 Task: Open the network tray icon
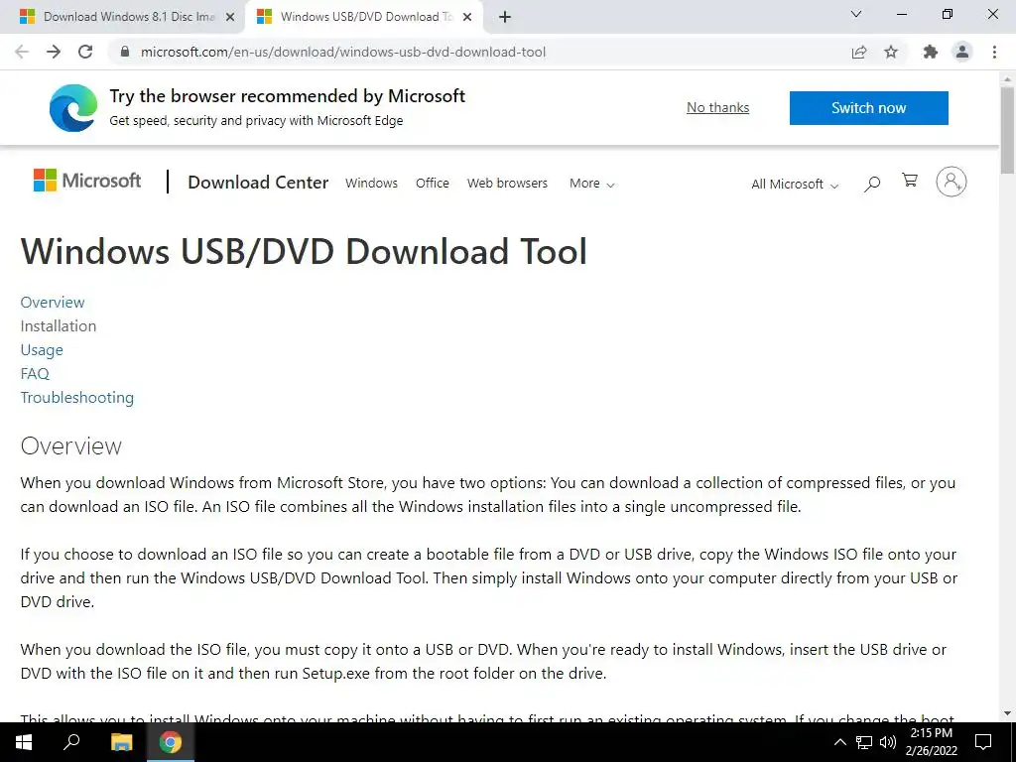pyautogui.click(x=864, y=742)
